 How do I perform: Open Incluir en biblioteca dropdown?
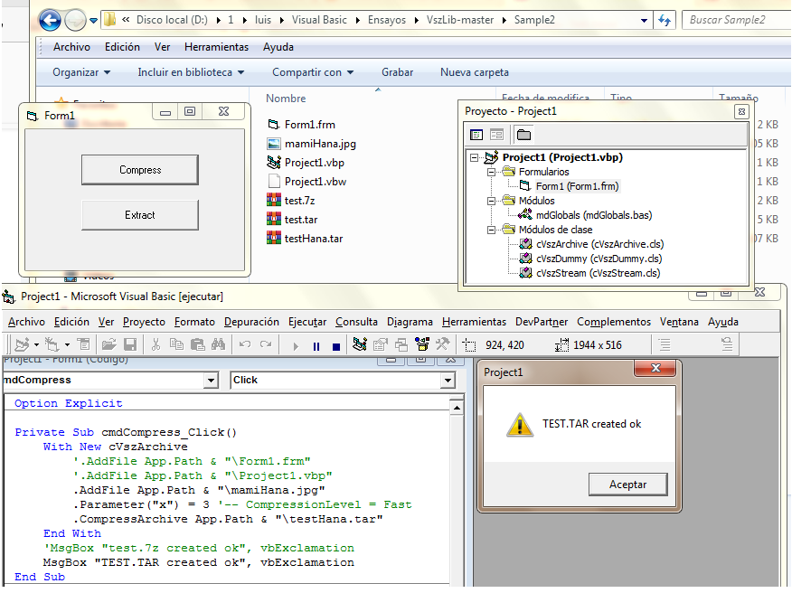(x=191, y=72)
